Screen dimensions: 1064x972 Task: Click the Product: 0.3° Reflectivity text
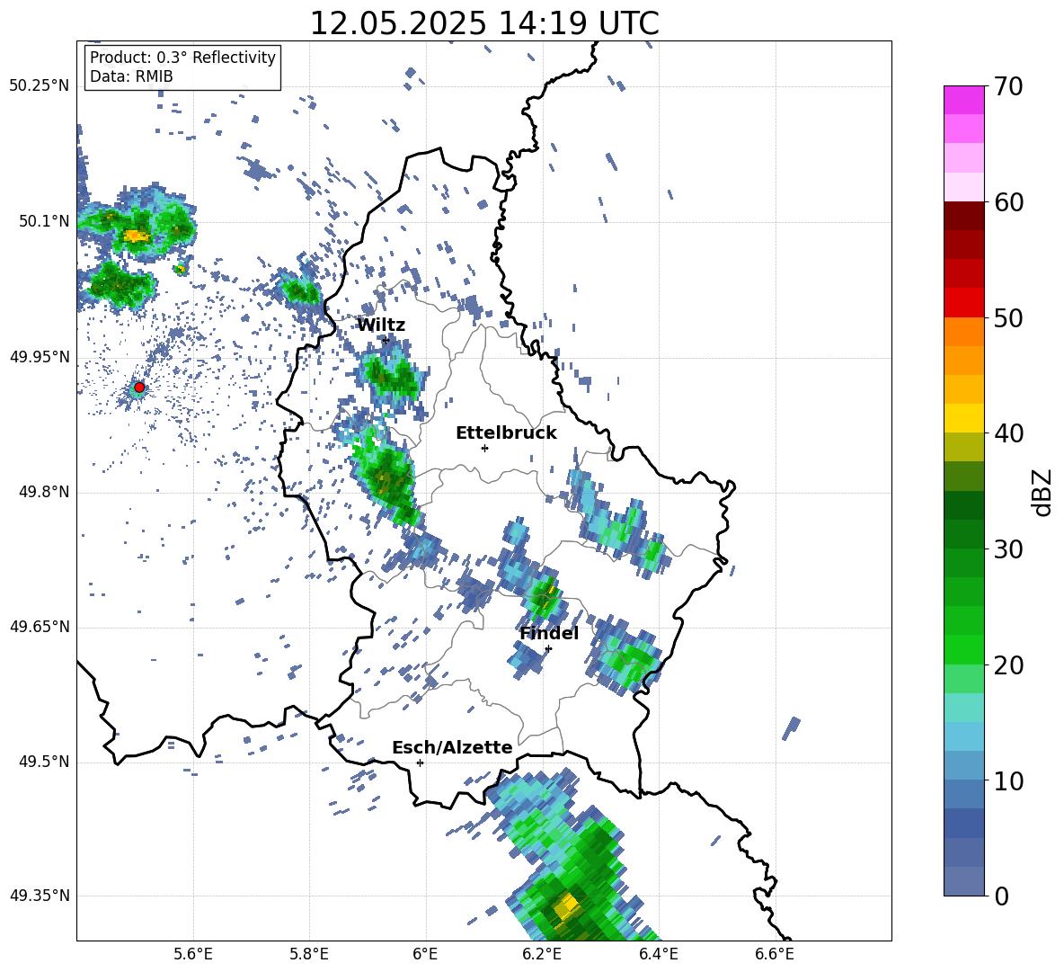tap(182, 58)
